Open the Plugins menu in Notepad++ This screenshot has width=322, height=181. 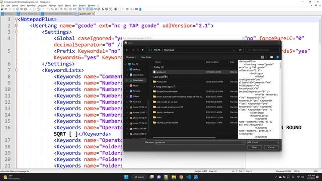[82, 6]
